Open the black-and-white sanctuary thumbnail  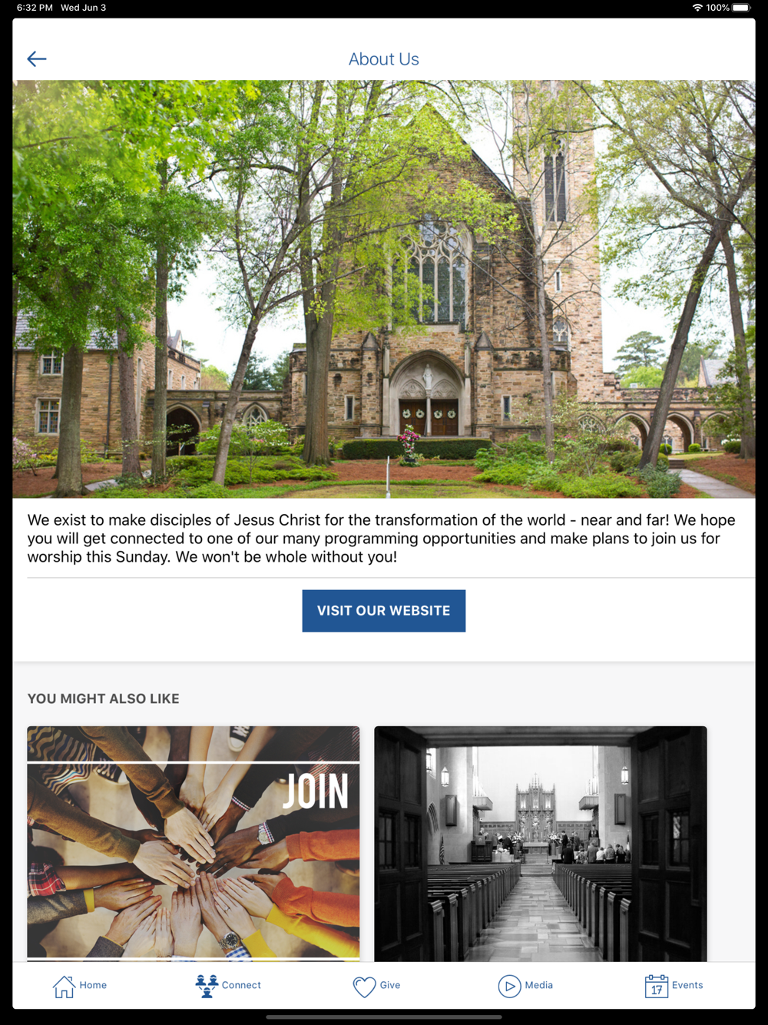click(541, 844)
